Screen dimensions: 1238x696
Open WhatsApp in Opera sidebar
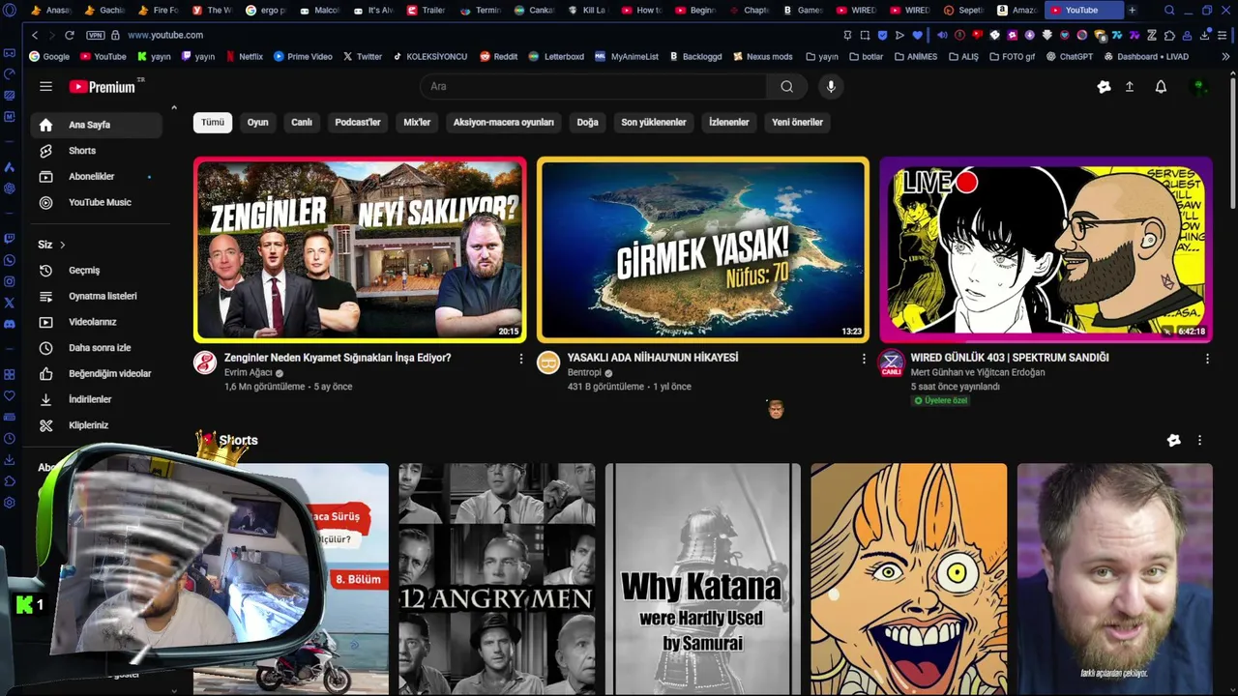point(10,260)
